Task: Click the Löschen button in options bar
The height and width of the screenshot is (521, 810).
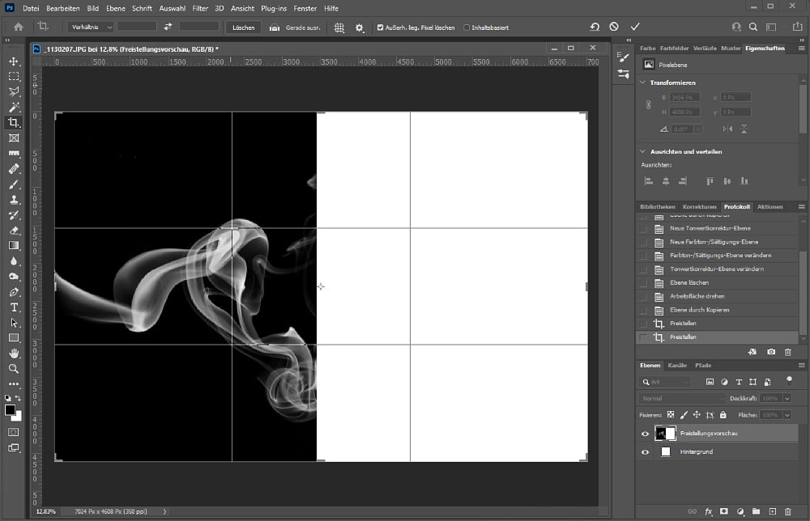Action: coord(243,28)
